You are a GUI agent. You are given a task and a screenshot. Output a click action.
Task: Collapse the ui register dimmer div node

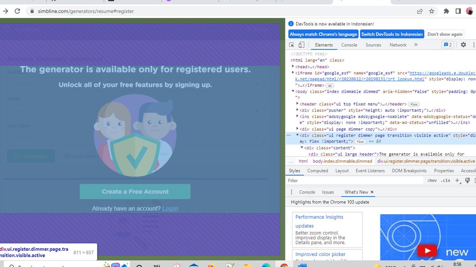coord(297,135)
